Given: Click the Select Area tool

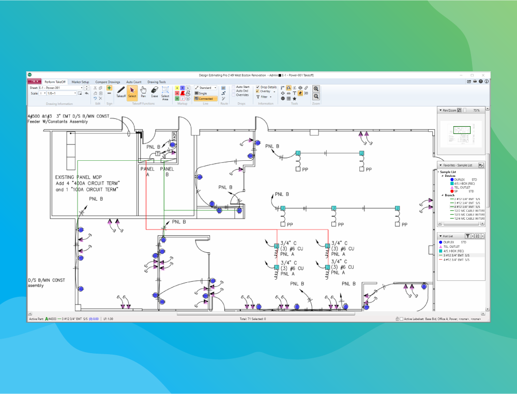Looking at the screenshot, I should coord(165,92).
